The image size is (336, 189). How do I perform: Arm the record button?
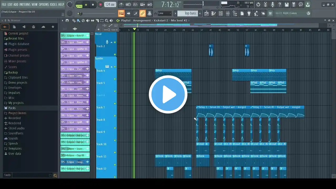tap(100, 5)
